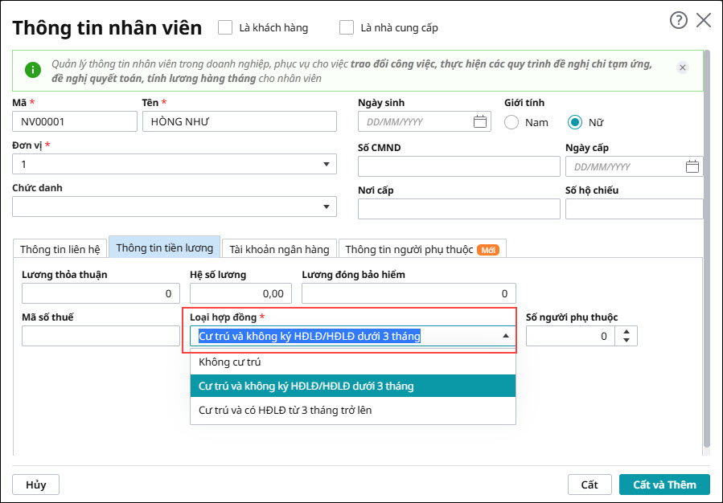Choose Cư trú và không ký HĐLĐ option in list
Image resolution: width=723 pixels, height=503 pixels.
[353, 386]
